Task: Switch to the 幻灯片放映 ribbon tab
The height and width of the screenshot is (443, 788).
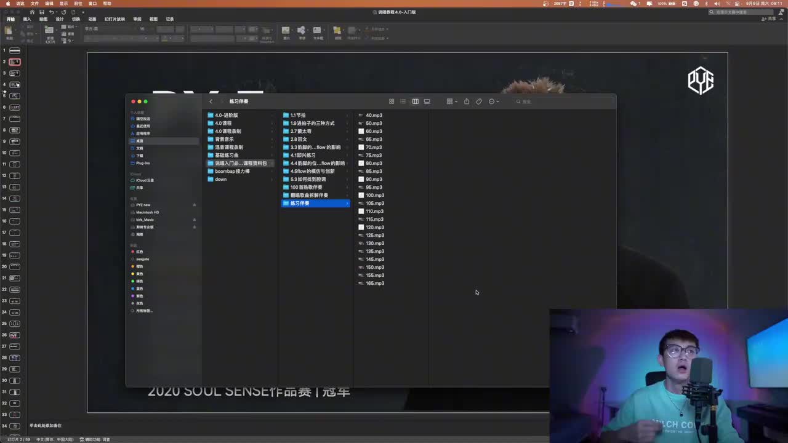Action: coord(115,19)
